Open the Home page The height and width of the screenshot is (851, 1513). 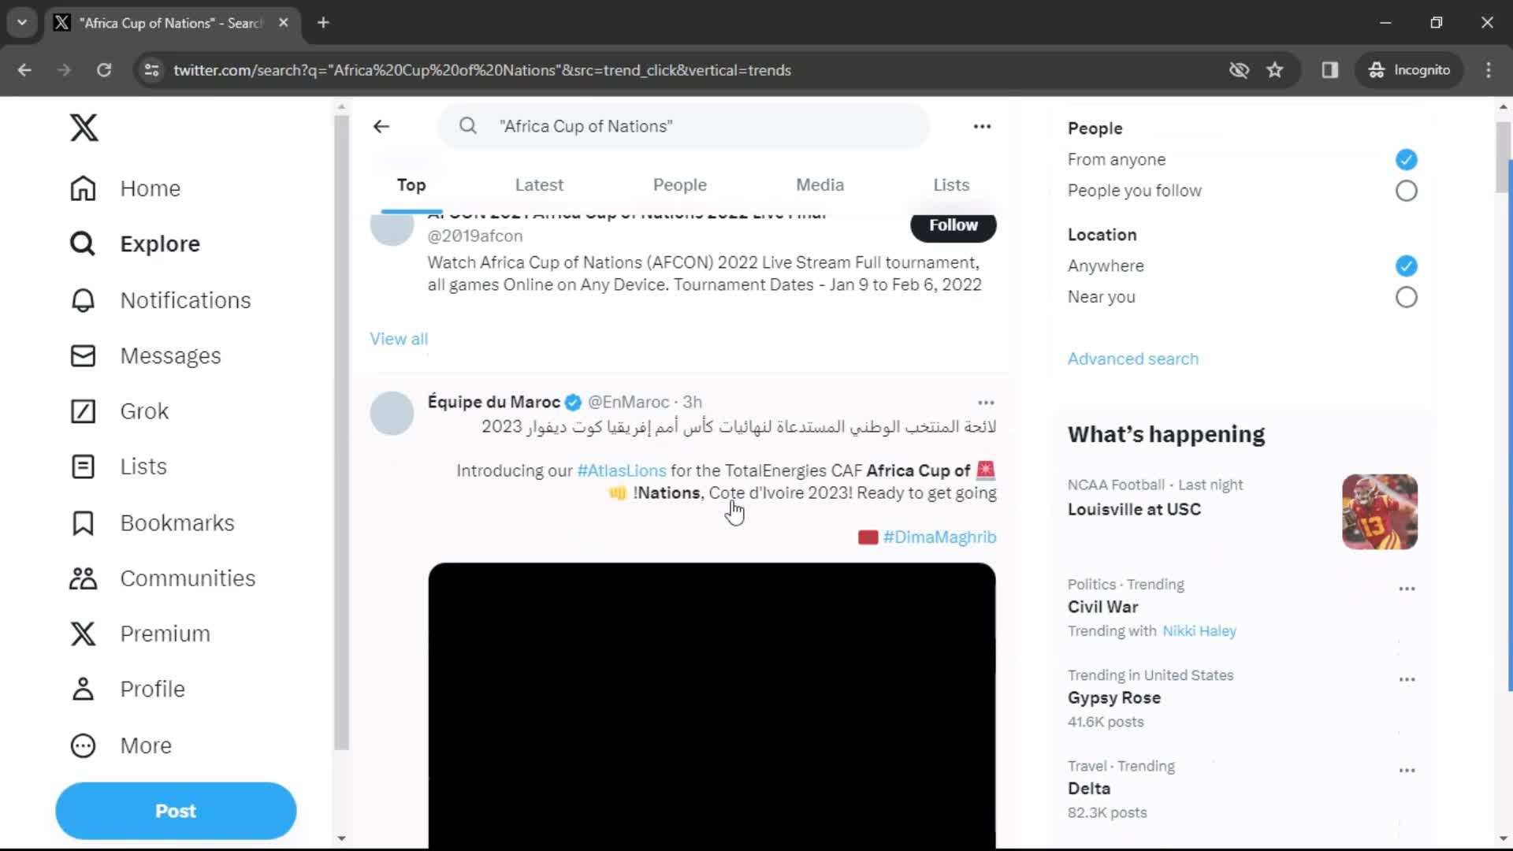[125, 188]
